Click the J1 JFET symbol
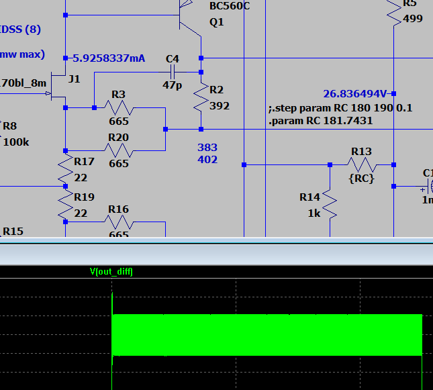The image size is (433, 390). (56, 86)
